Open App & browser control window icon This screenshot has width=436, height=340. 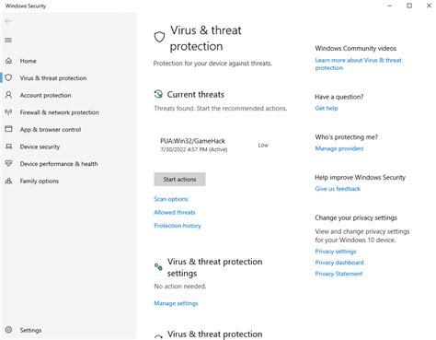point(8,129)
